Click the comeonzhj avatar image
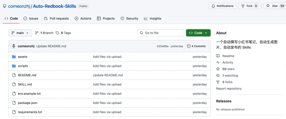Screen dimensions: 286x119 coord(14,46)
